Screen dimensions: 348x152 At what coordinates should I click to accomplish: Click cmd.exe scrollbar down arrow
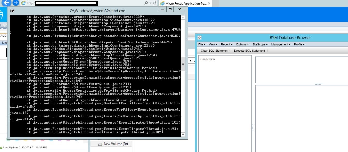tap(183, 135)
